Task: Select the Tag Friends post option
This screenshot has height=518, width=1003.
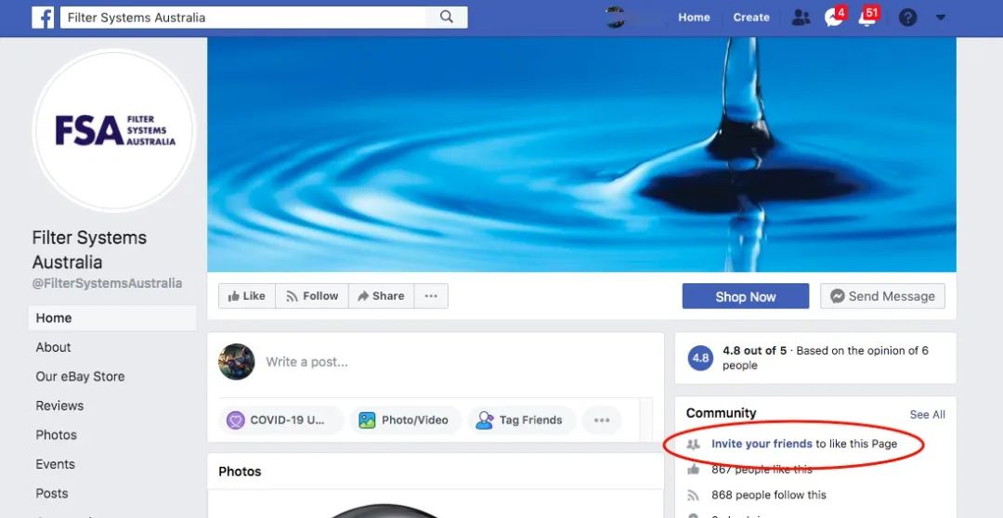Action: pyautogui.click(x=521, y=421)
